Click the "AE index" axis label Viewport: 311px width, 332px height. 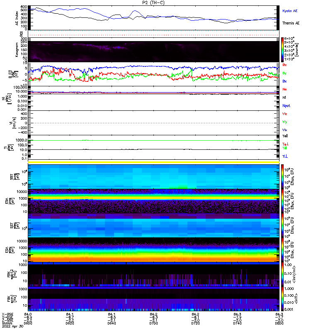click(17, 18)
